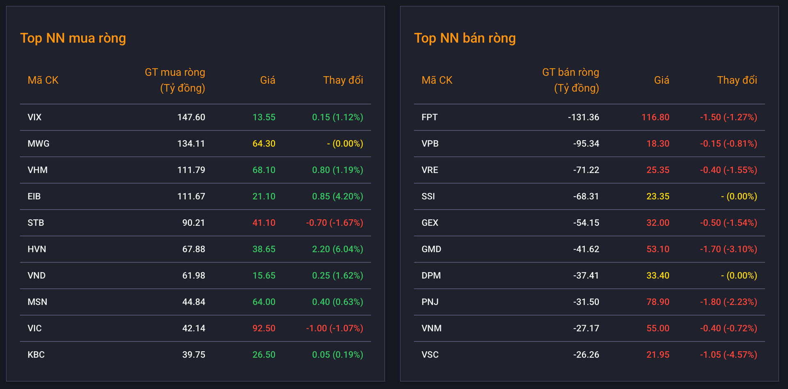Click net buy value 111.79

point(191,170)
